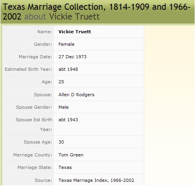Screen dimensions: 195x192
Task: Click the Marriage County: label
Action: (x=33, y=155)
